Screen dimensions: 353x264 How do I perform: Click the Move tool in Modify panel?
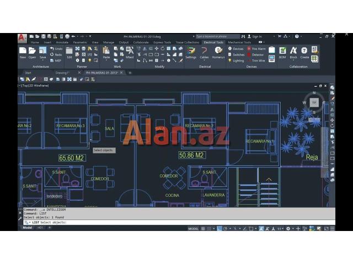(157, 48)
